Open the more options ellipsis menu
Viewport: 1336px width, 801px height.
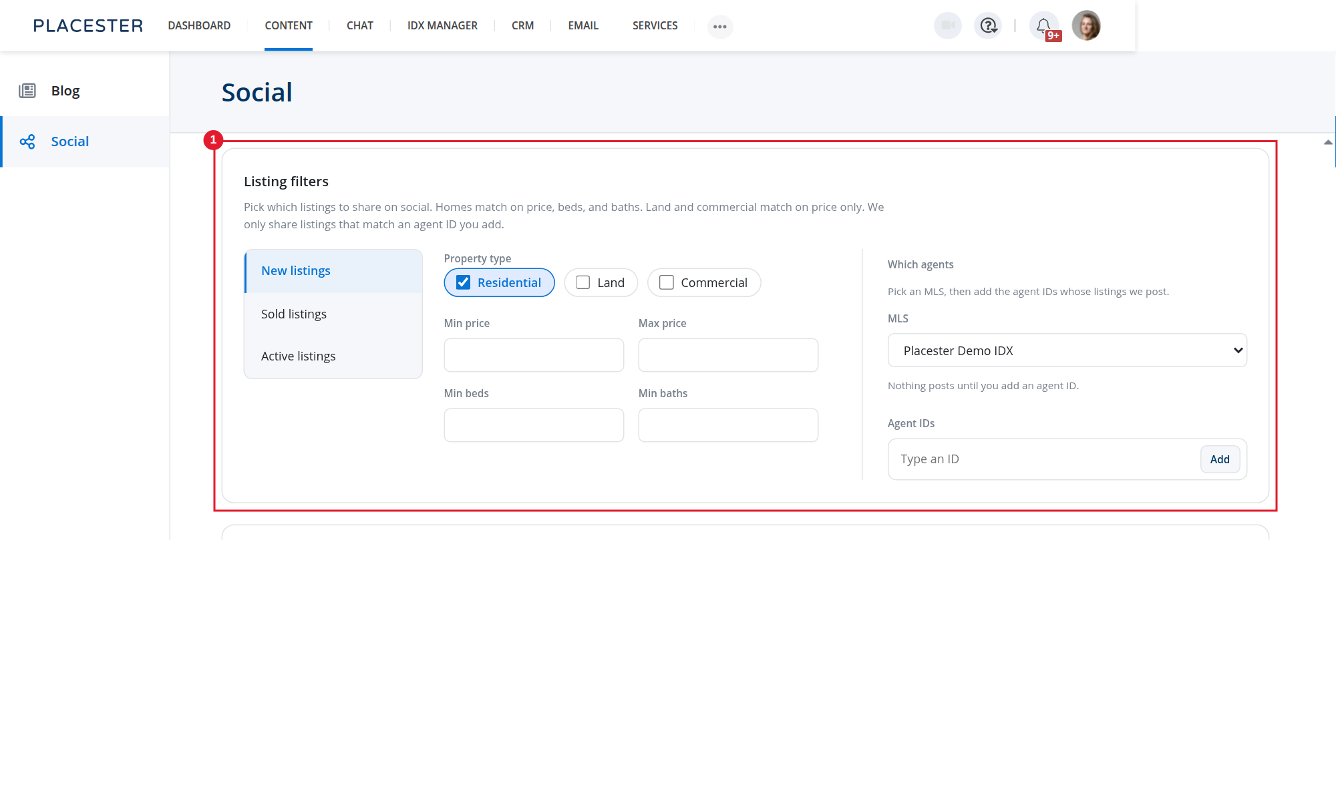coord(720,27)
